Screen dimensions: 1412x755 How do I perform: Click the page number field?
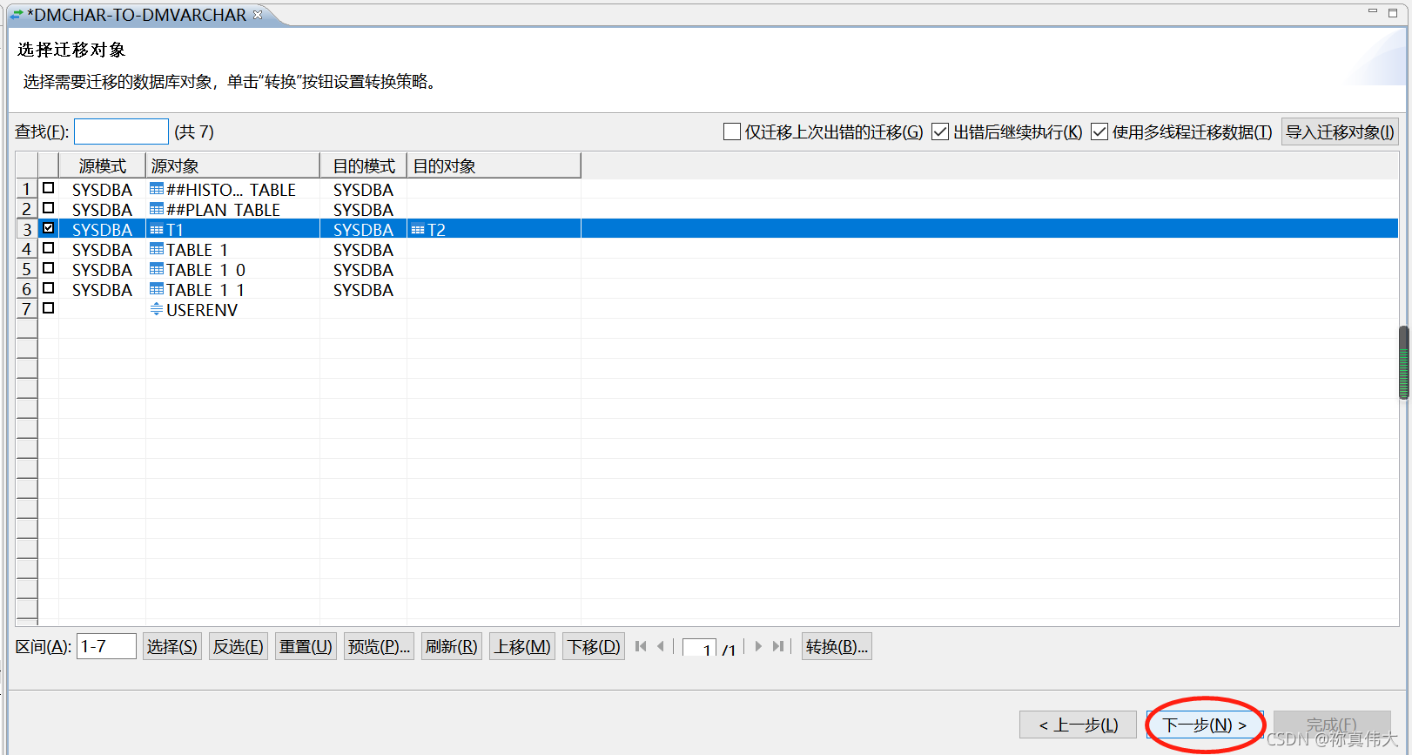click(x=699, y=648)
